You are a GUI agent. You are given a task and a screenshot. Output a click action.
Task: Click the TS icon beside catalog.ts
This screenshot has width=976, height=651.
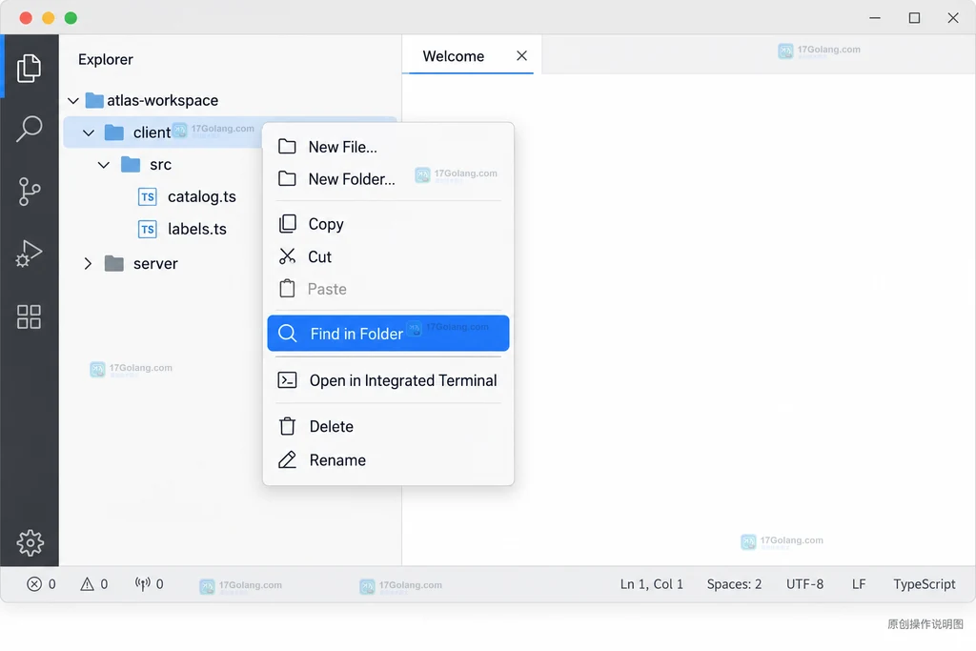click(x=148, y=197)
